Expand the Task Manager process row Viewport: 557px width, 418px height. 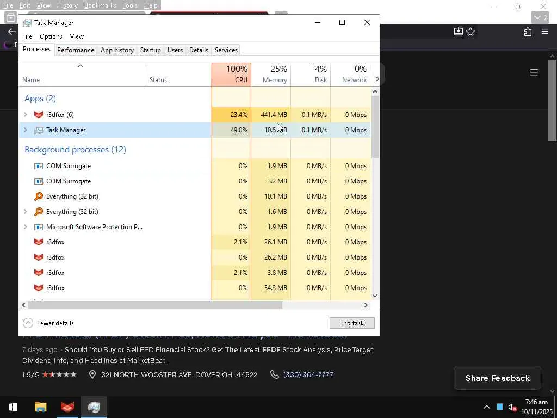click(x=25, y=130)
